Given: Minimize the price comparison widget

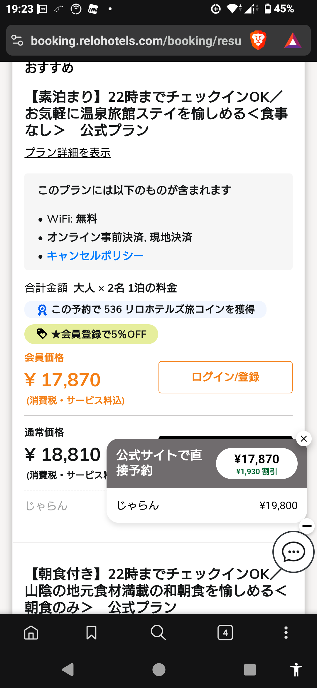Looking at the screenshot, I should (307, 526).
